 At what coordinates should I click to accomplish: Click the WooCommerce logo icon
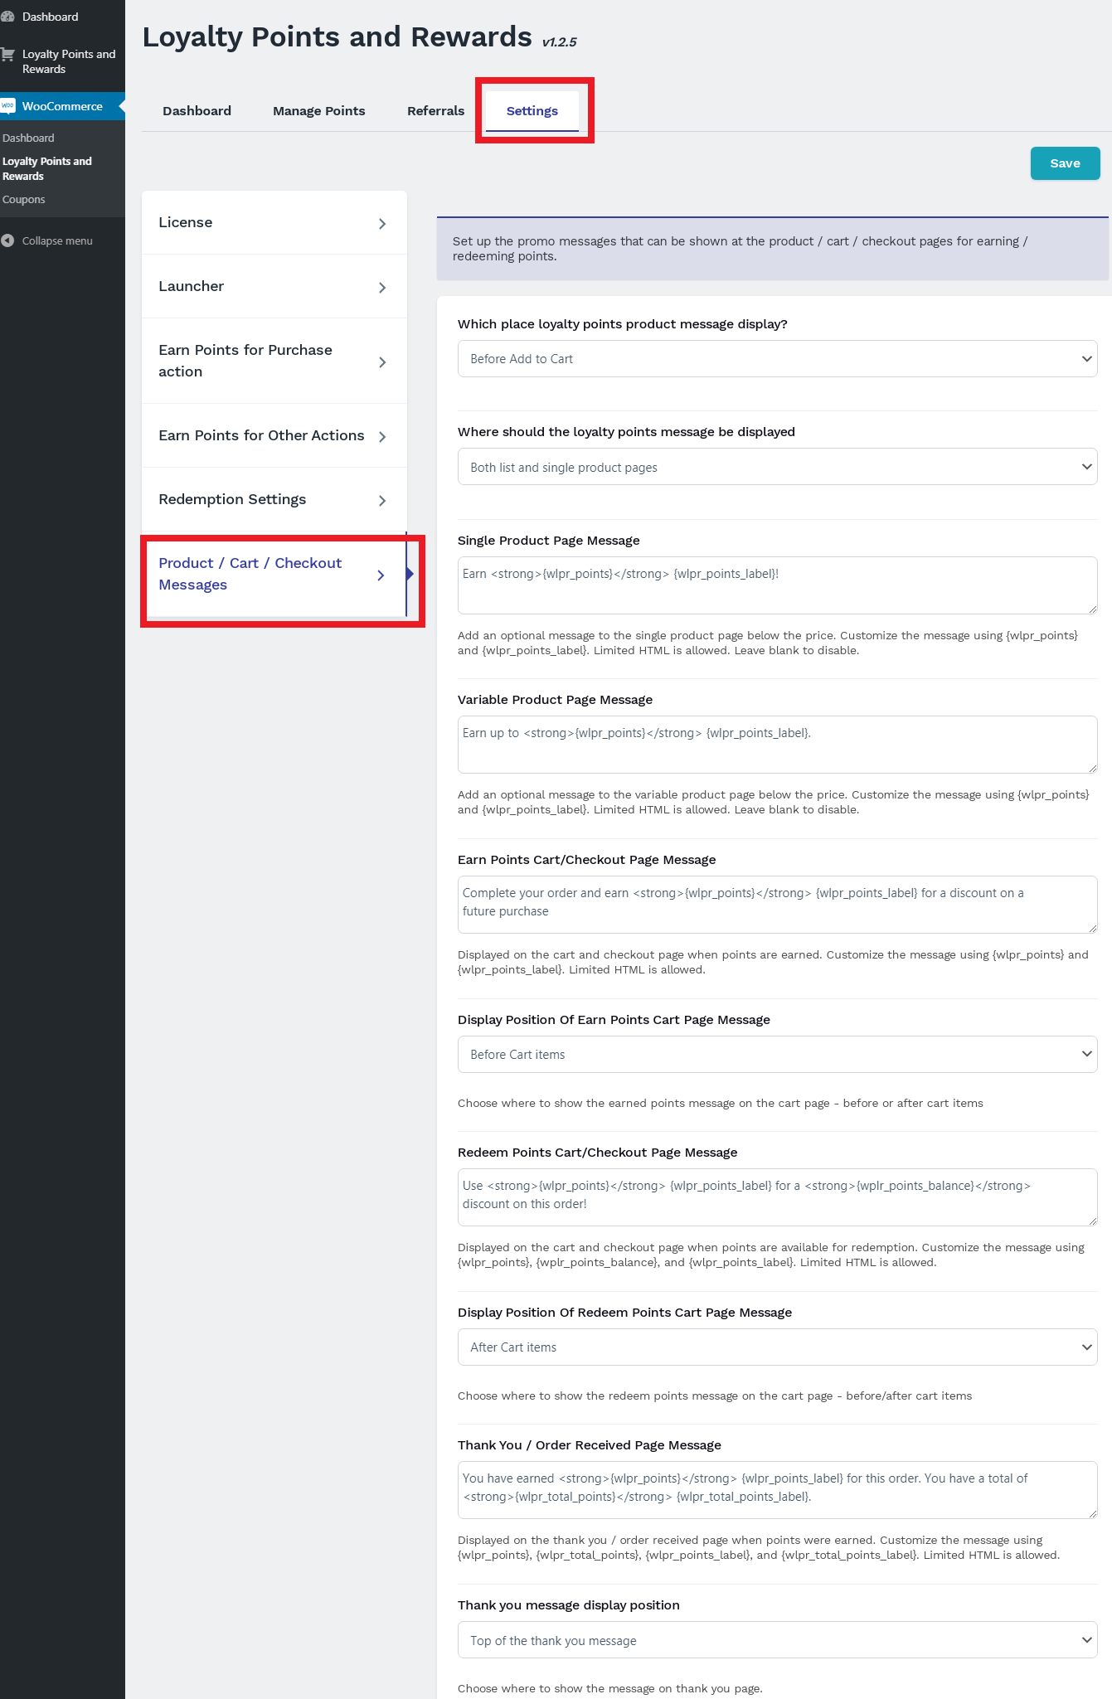(7, 106)
